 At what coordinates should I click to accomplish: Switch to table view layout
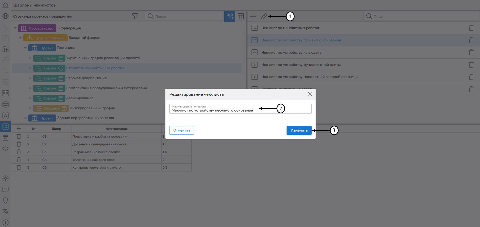coord(241,17)
